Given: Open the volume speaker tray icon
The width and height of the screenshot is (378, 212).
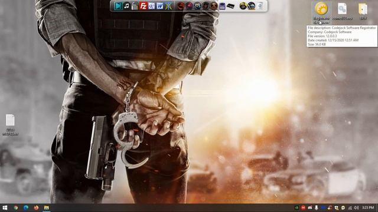Looking at the screenshot, I should pos(357,208).
